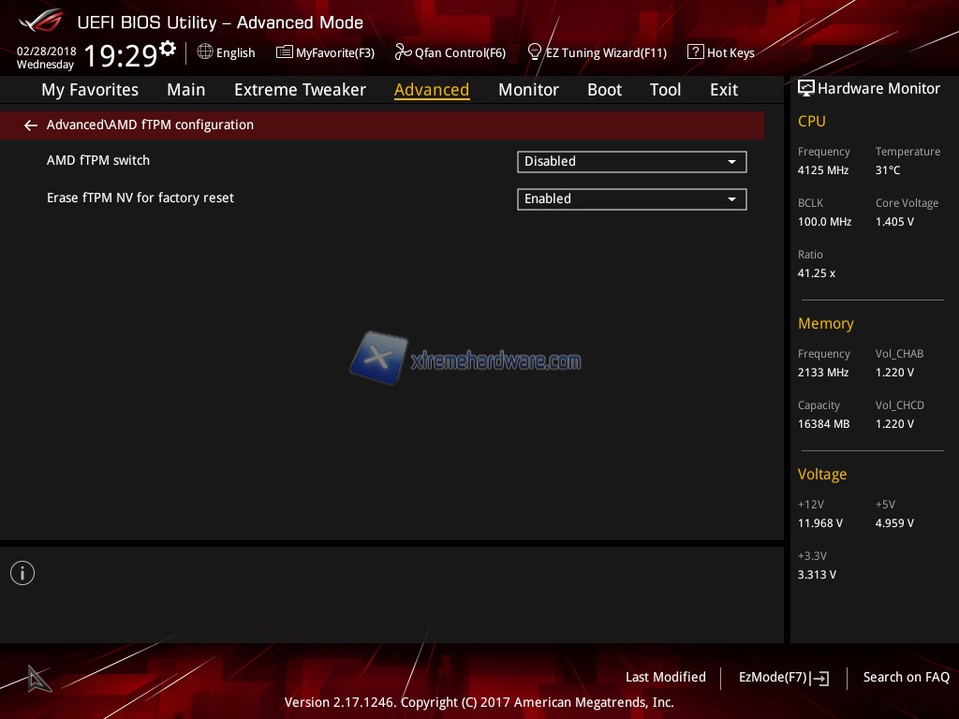The height and width of the screenshot is (719, 959).
Task: Switch to the Extreme Tweaker tab
Action: coord(300,90)
